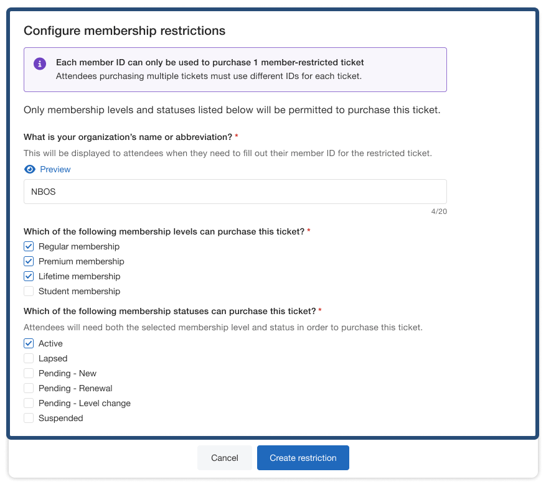Enable the Suspended status checkbox
The image size is (546, 487).
pos(29,418)
